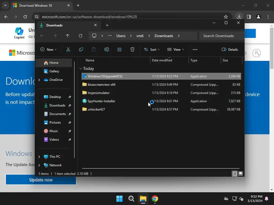Screen dimensions: 274x205
Task: Sort by the Name column header
Action: [x=90, y=60]
